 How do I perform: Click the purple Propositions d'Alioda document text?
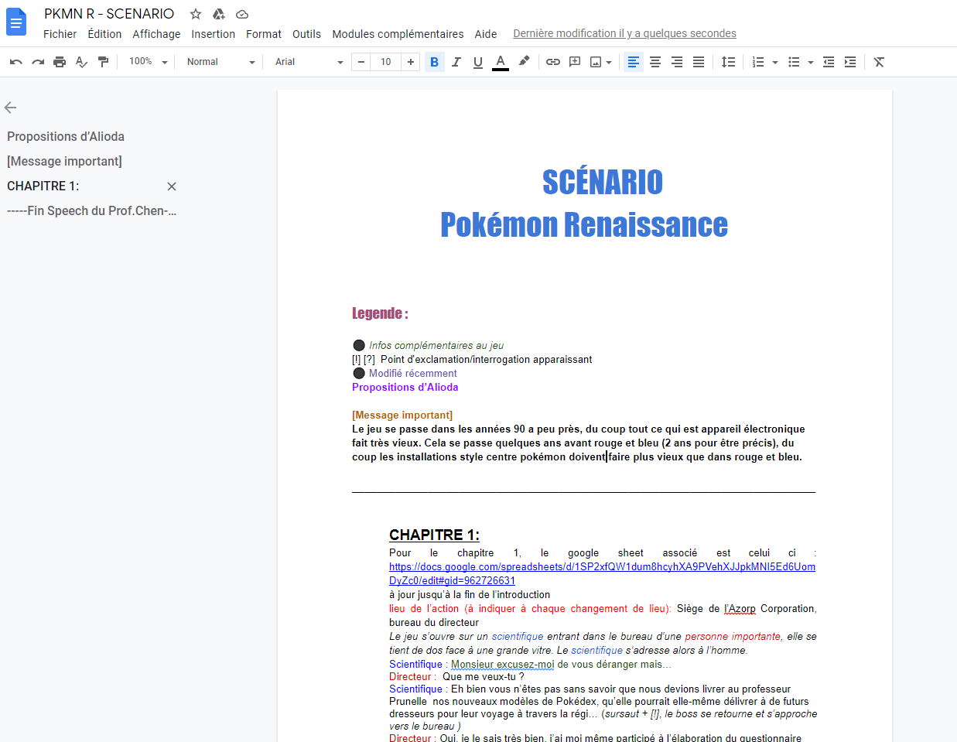click(405, 387)
